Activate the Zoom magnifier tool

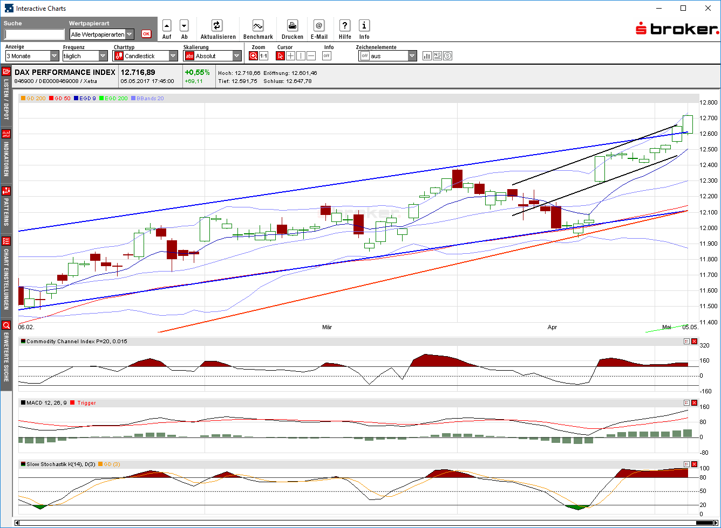point(254,55)
